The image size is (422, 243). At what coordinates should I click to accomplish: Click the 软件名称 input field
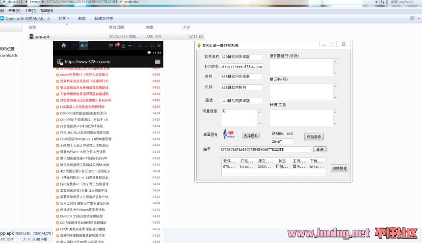pyautogui.click(x=242, y=57)
